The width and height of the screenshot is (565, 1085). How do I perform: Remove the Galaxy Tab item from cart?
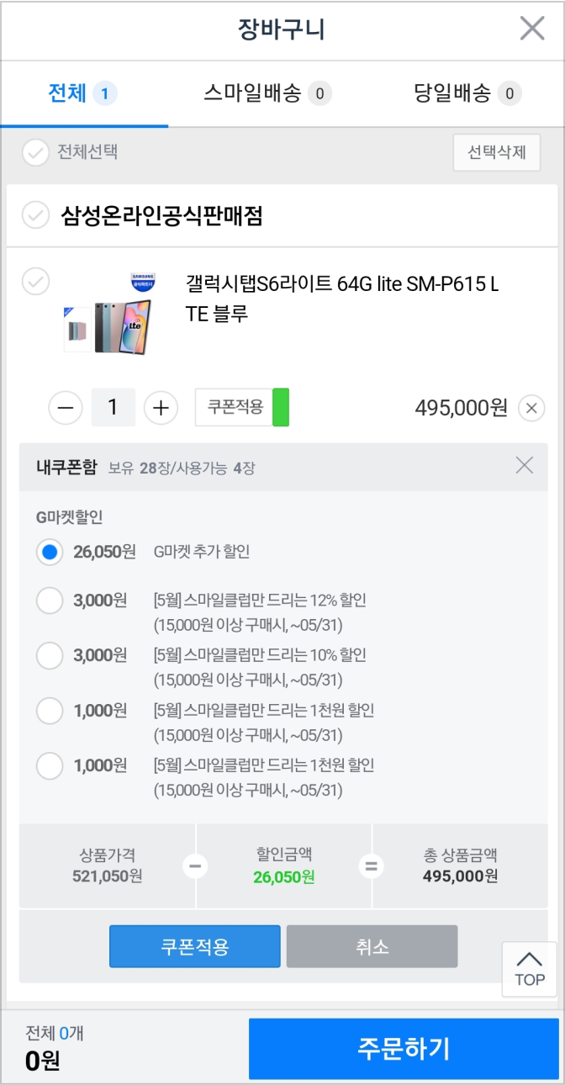[531, 409]
